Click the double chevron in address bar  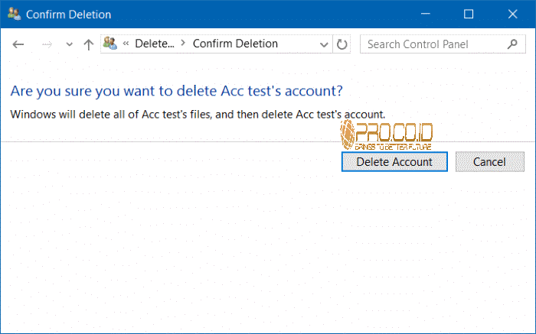pos(126,44)
